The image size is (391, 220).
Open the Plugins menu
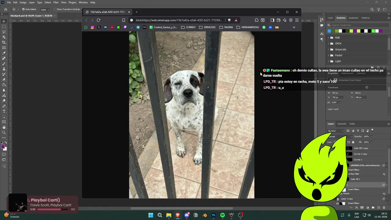coord(72,2)
